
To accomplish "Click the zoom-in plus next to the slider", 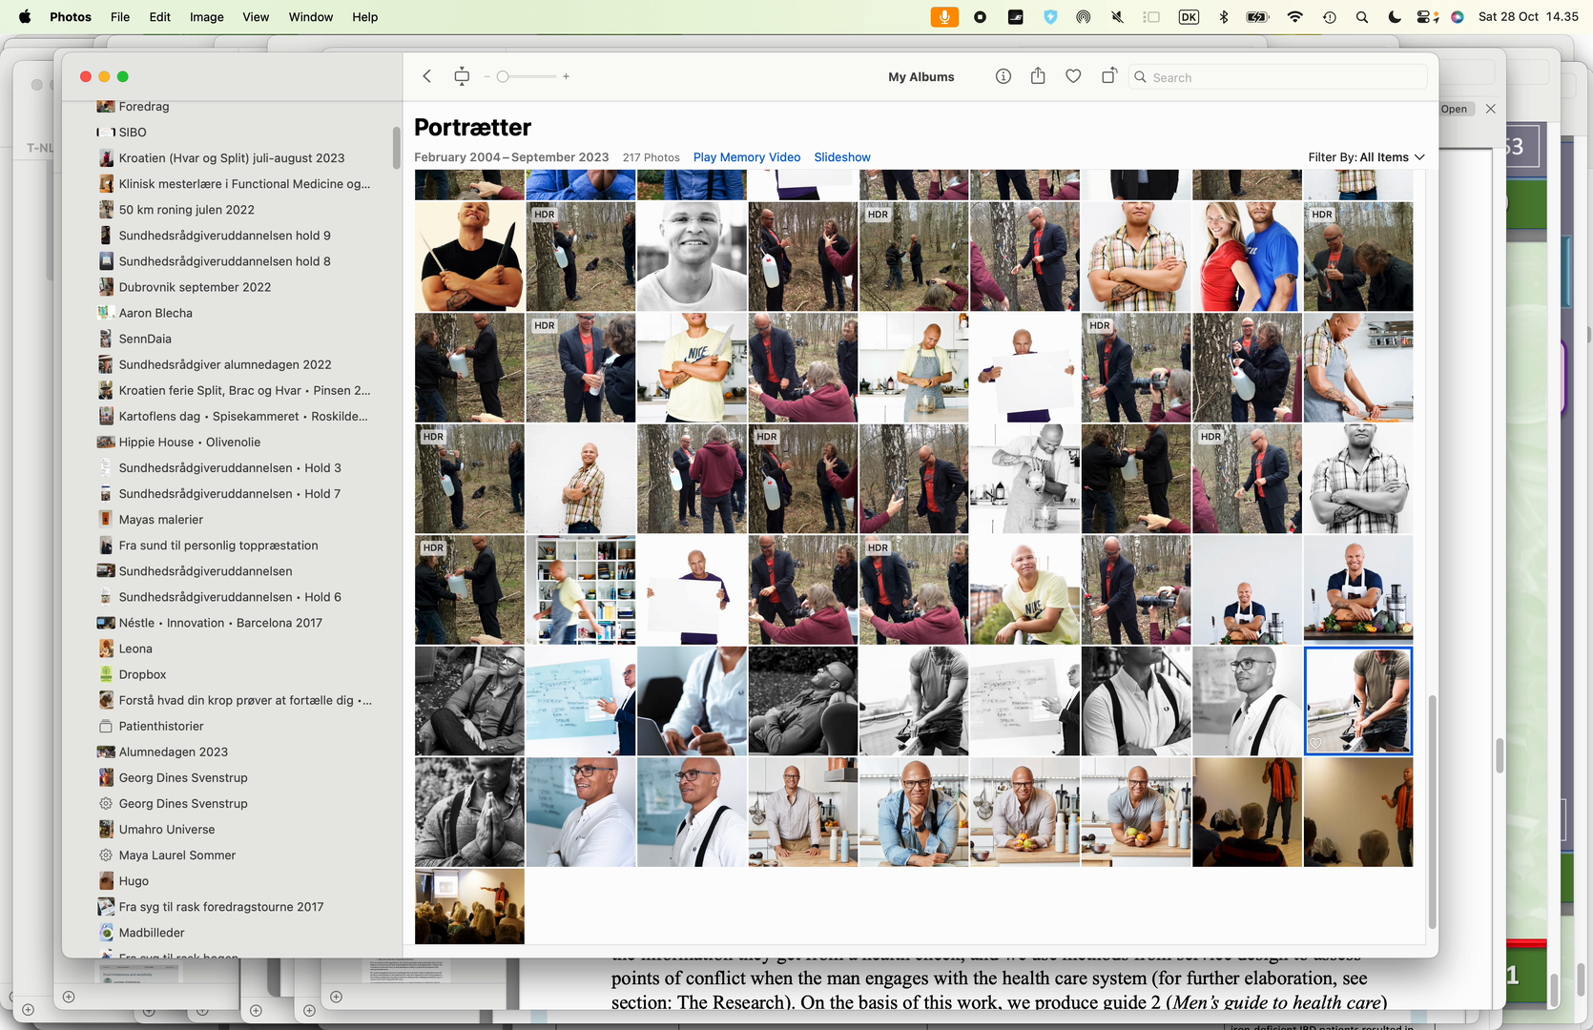I will click(566, 76).
